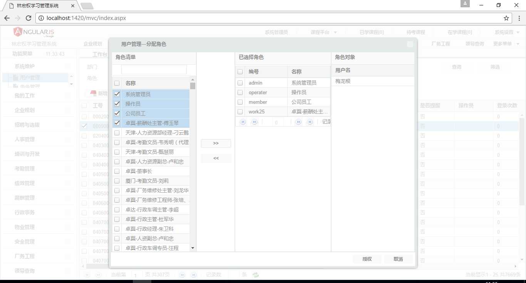Open the Chrome profile icon in title bar
Viewport: 526px width, 283px height.
(465, 3)
